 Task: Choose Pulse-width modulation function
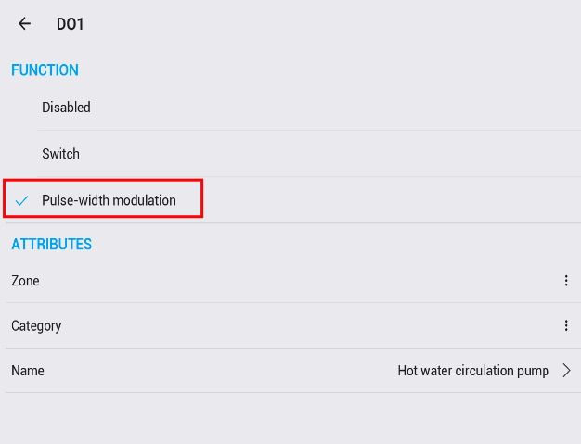[x=109, y=200]
